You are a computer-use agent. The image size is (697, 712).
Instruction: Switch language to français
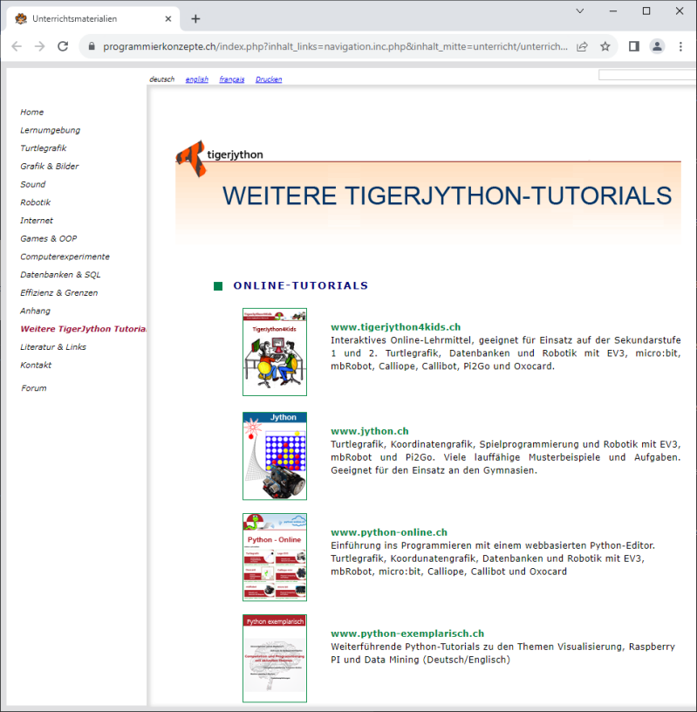pos(231,79)
